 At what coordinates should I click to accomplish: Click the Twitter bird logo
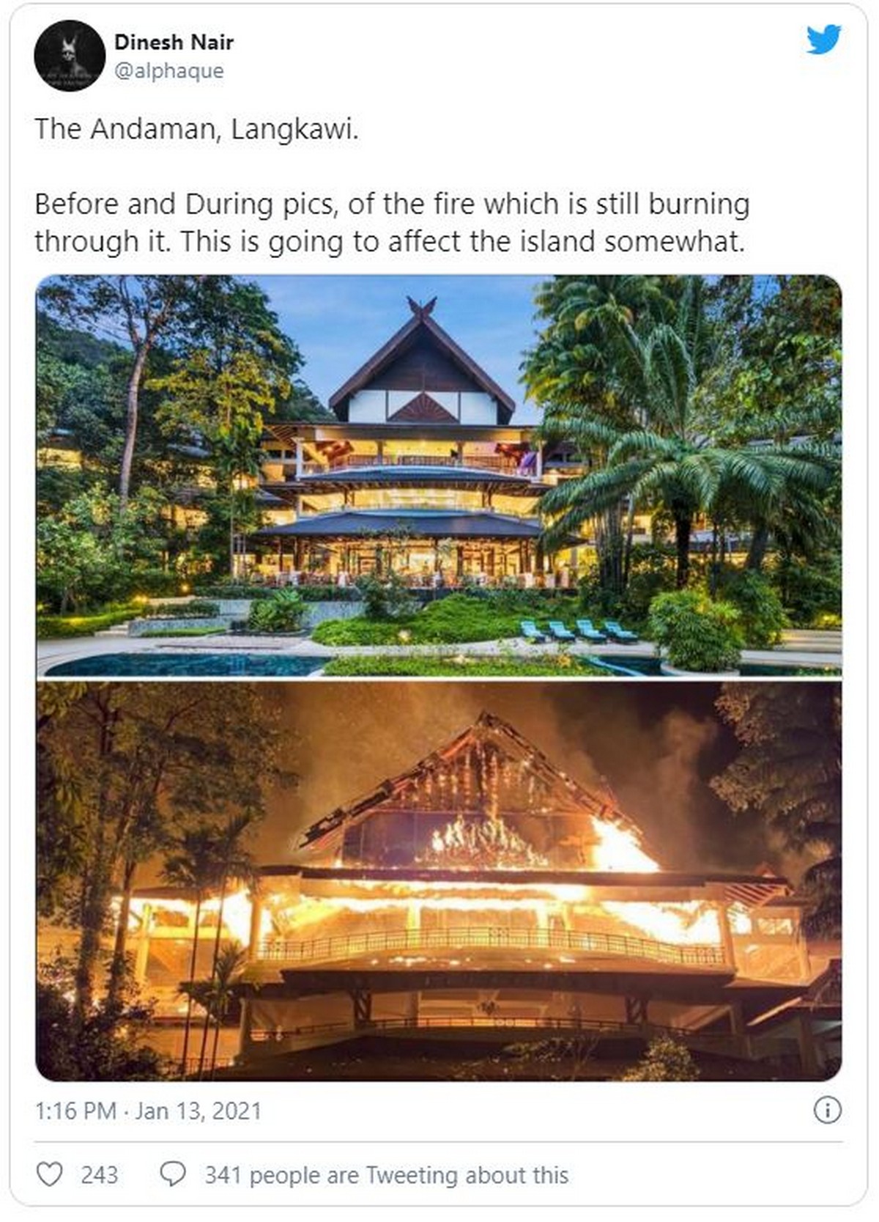click(824, 40)
